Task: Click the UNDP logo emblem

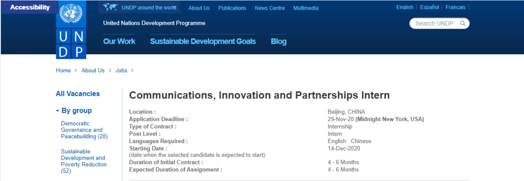Action: pyautogui.click(x=71, y=30)
